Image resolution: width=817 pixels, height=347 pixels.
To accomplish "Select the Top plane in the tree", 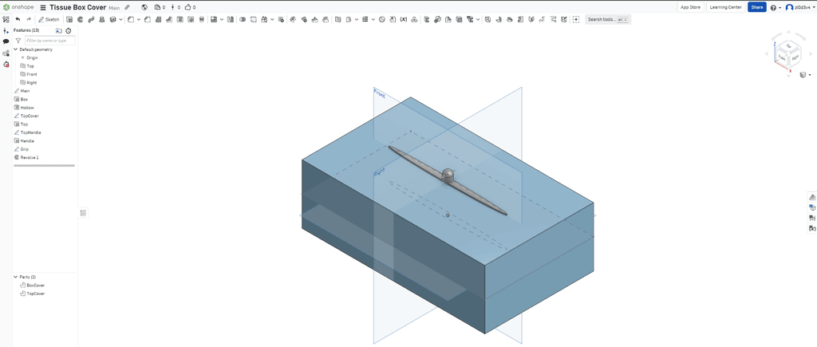I will coord(30,66).
